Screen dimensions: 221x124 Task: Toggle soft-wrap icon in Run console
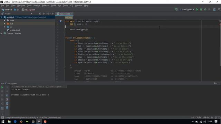pos(7,95)
